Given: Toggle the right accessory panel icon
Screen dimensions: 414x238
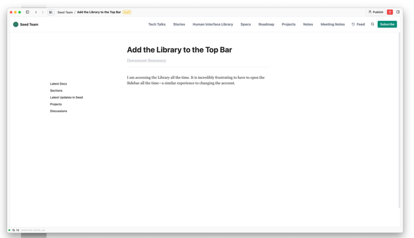Looking at the screenshot, I should (x=398, y=12).
